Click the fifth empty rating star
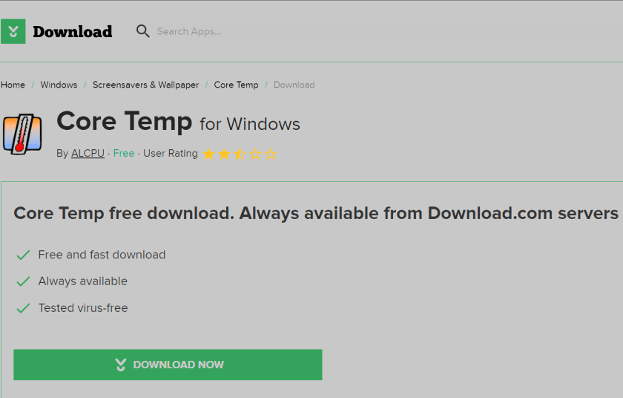 pyautogui.click(x=271, y=154)
